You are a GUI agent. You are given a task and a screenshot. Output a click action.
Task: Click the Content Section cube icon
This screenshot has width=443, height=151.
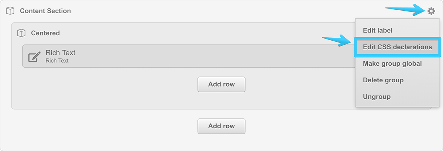(10, 11)
